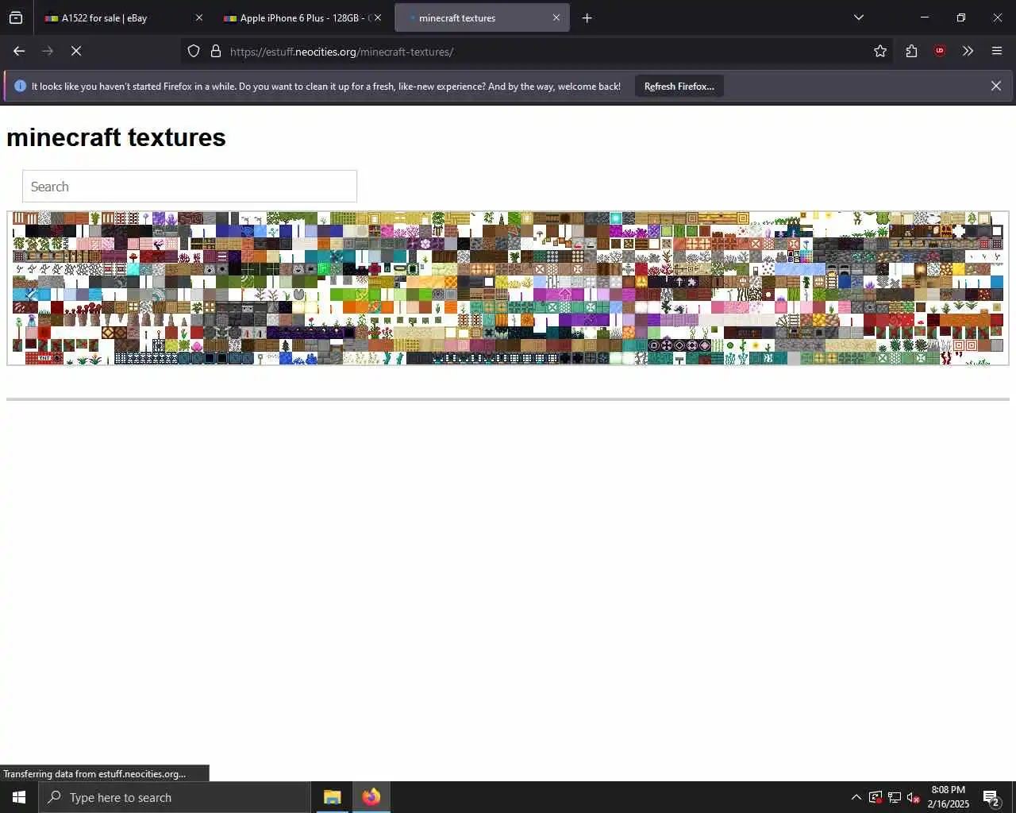Click the minecraft textures heading
Viewport: 1016px width, 813px height.
[x=116, y=137]
